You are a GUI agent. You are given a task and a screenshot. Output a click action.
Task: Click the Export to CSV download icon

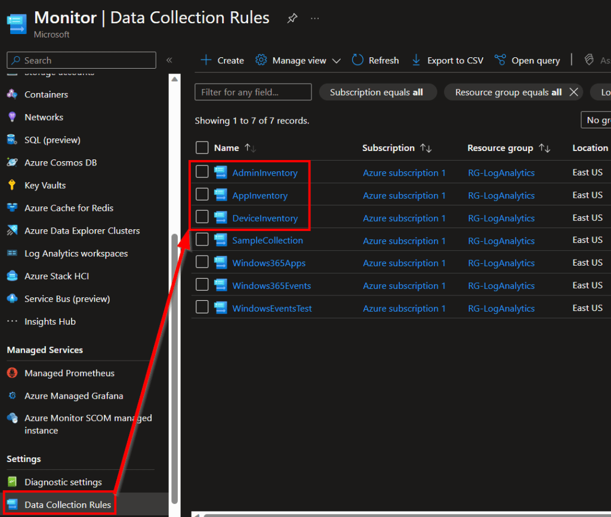coord(416,60)
